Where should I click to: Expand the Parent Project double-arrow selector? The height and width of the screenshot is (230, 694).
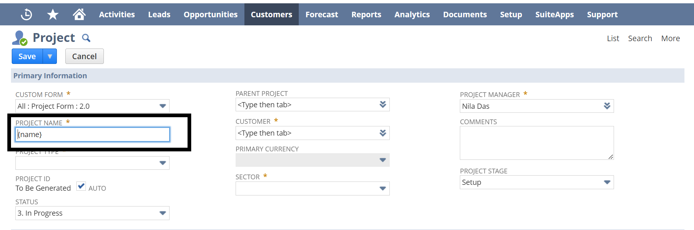[x=383, y=104]
